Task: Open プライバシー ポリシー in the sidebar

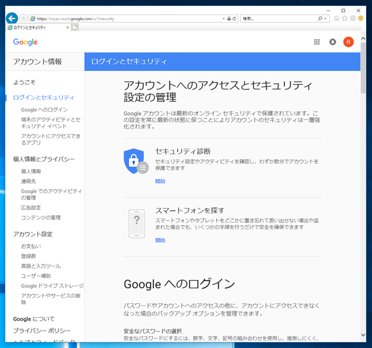Action: [x=42, y=331]
